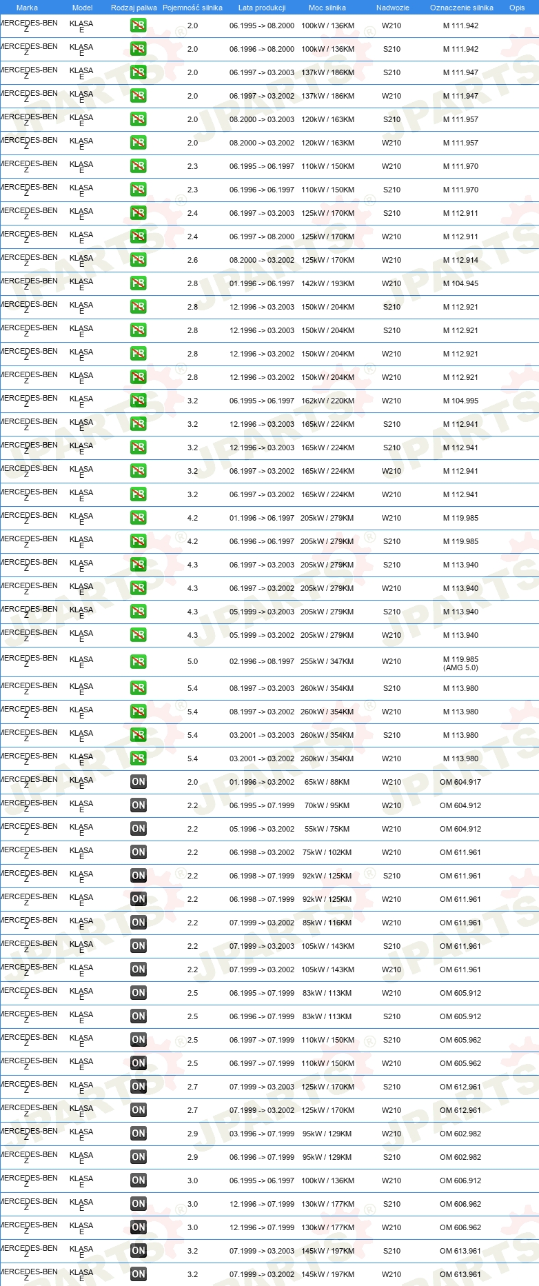
Task: Click ON icon in 75kW OM 611.961 row
Action: [x=139, y=852]
